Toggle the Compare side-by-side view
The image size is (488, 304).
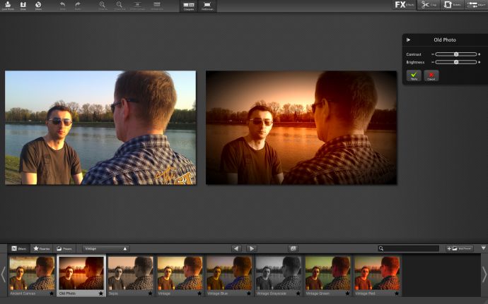point(189,6)
